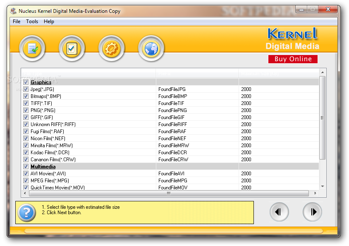Image resolution: width=349 pixels, height=246 pixels.
Task: Click the document checkmark toolbar icon
Action: click(x=32, y=48)
